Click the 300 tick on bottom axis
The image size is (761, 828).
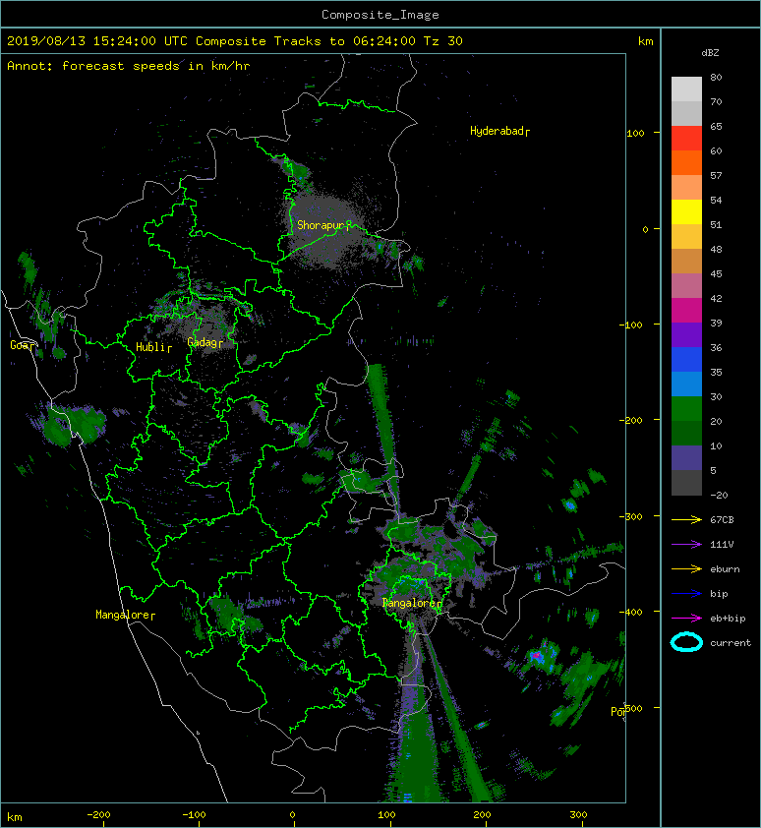[x=578, y=815]
